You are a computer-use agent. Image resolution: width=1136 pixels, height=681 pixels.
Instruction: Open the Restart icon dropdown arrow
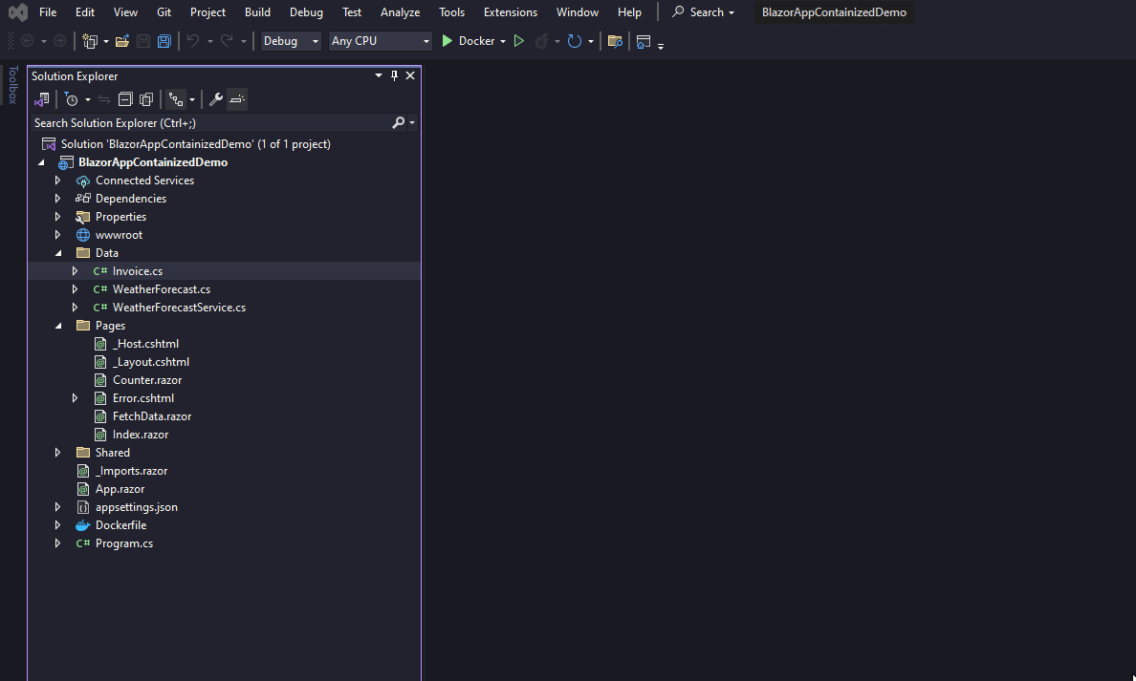(590, 42)
